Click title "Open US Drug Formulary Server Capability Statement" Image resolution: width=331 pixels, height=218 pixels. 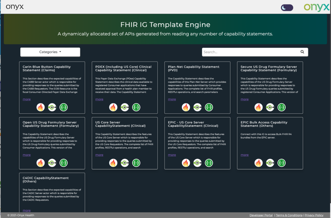(51, 124)
